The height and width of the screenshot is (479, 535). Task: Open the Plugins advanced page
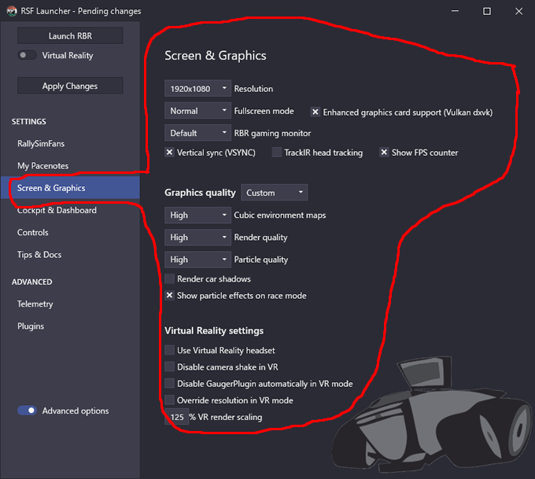coord(31,326)
